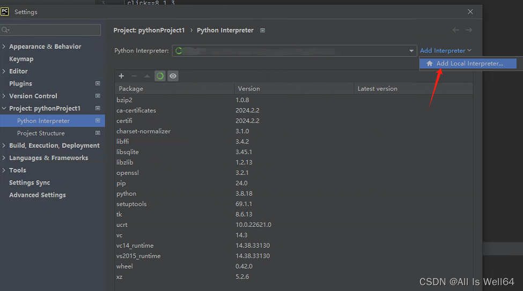Expand the Tools section
Screen dimensions: 523x291
4,170
